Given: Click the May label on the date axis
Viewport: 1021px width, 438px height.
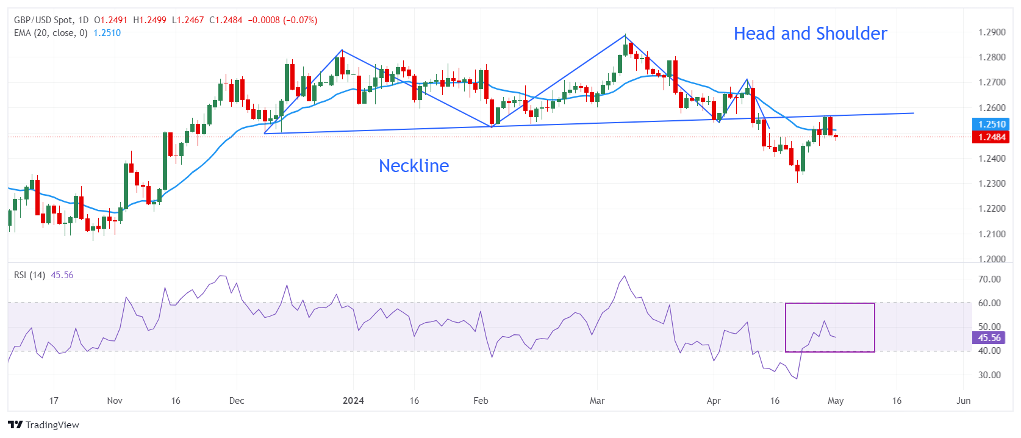Looking at the screenshot, I should tap(836, 401).
